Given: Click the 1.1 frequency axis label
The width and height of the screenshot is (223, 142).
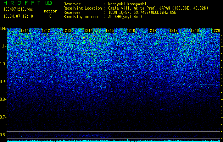Looking at the screenshot, I should click(3, 46).
